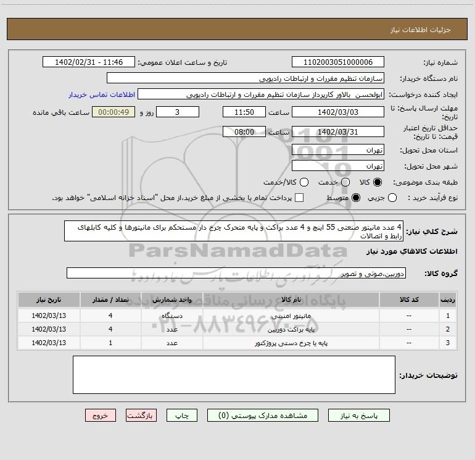Click the تاریخ نیاز column header
The width and height of the screenshot is (475, 460).
point(49,299)
